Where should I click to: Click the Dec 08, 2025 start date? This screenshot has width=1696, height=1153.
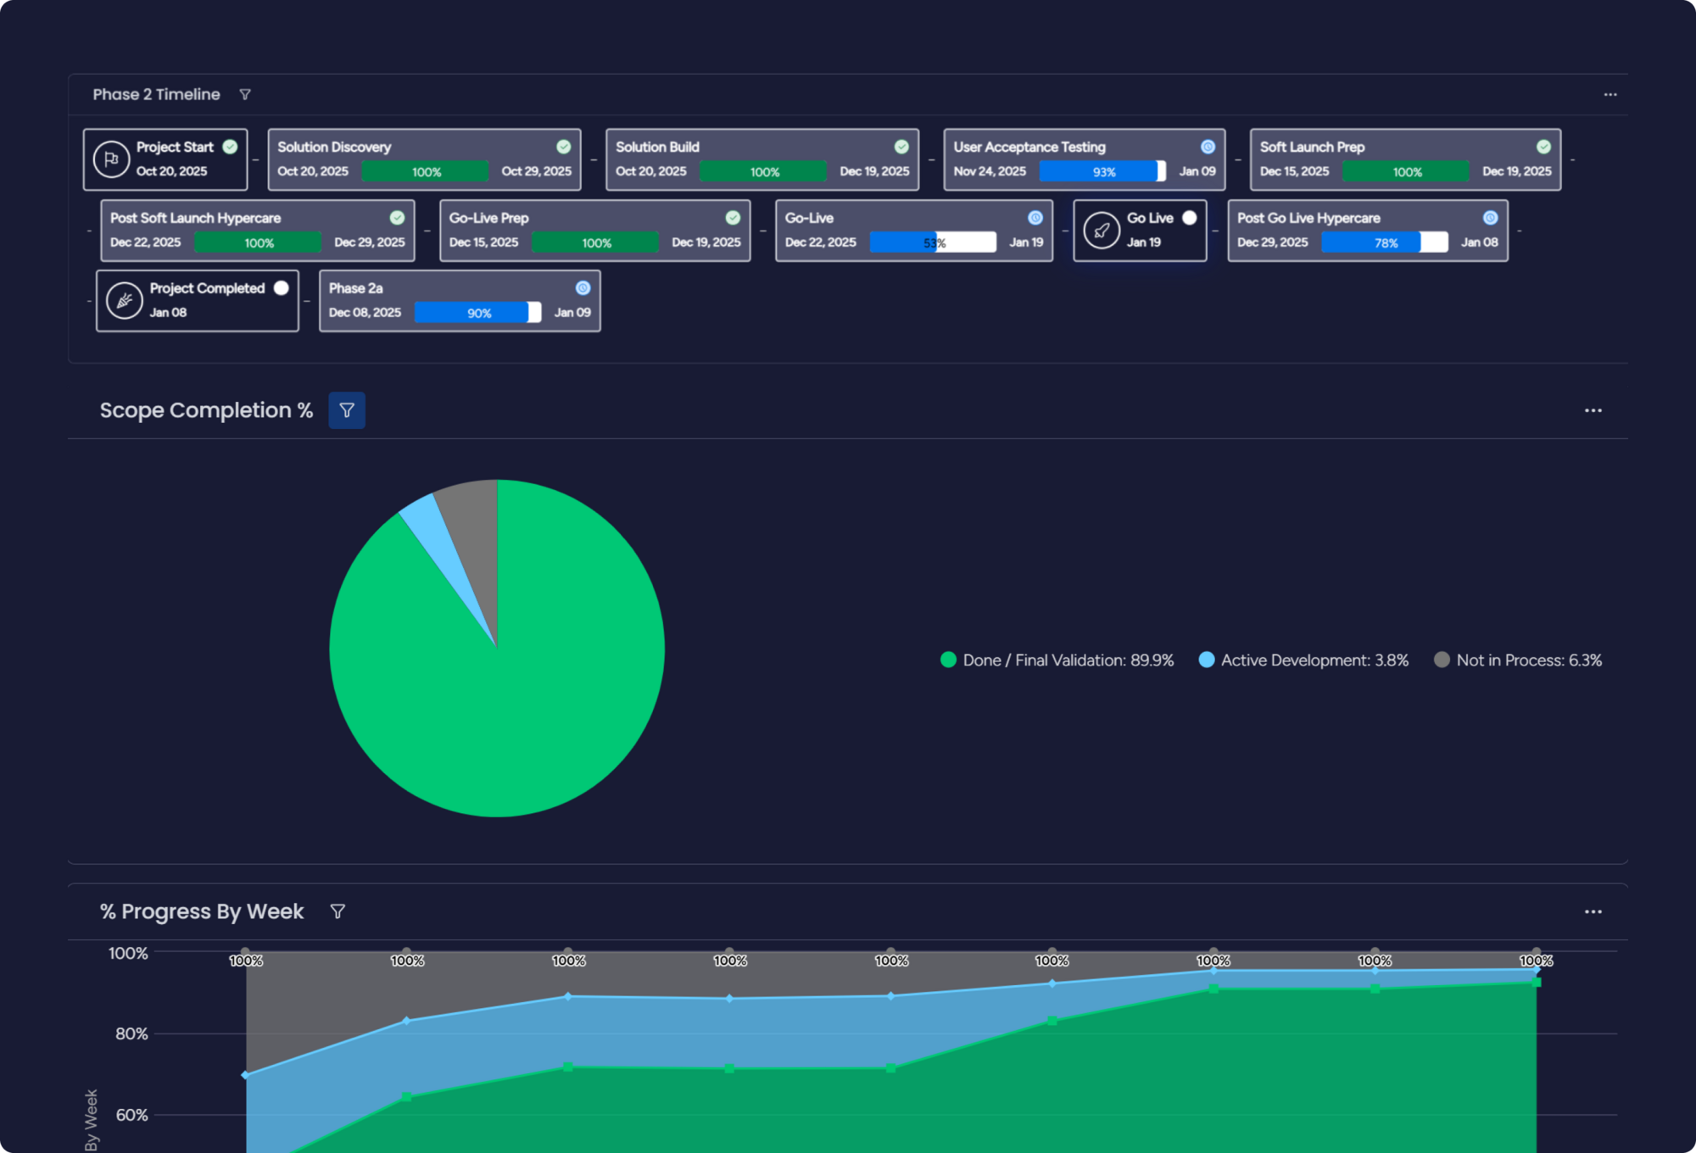[x=365, y=313]
